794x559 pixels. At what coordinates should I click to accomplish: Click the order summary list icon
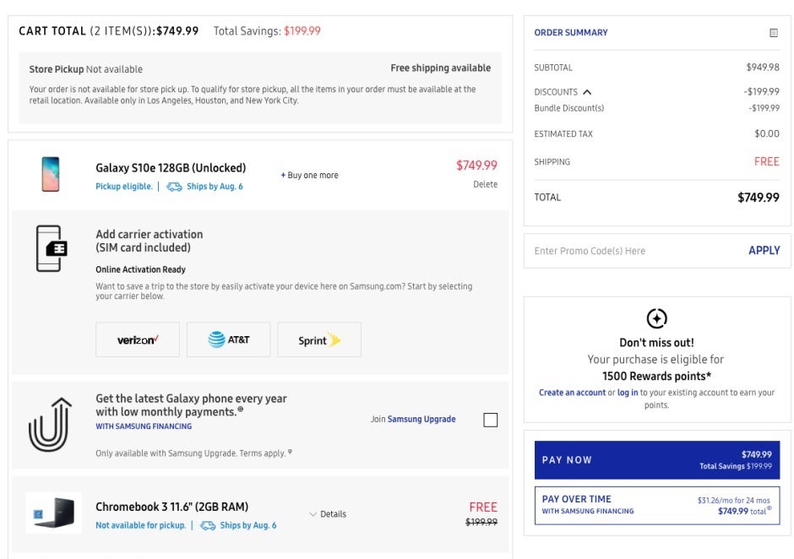773,33
